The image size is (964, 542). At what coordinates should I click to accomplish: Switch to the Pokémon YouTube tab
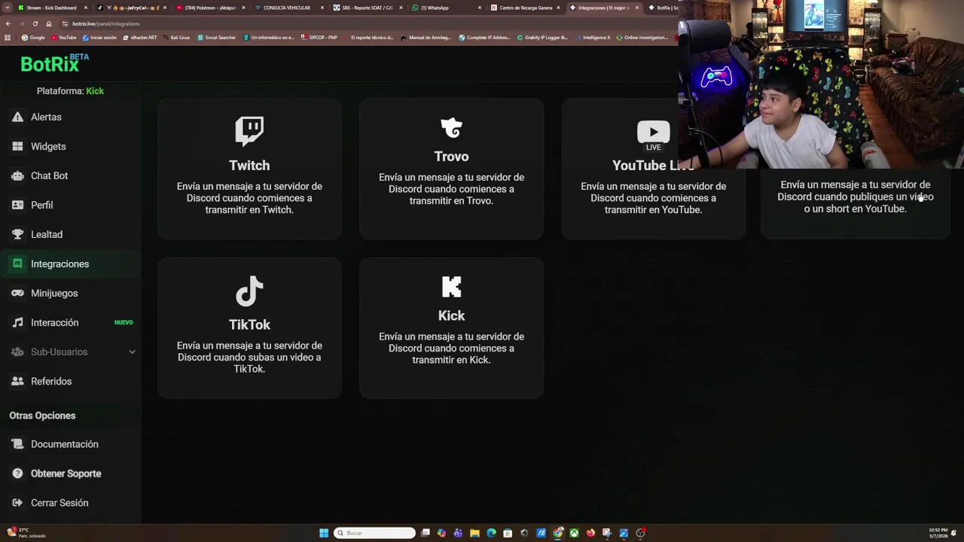click(210, 8)
